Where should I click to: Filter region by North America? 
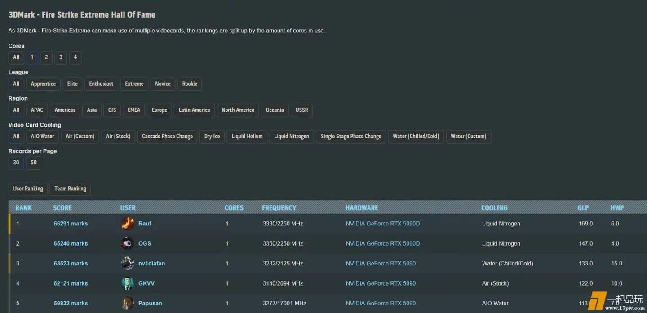click(x=238, y=110)
